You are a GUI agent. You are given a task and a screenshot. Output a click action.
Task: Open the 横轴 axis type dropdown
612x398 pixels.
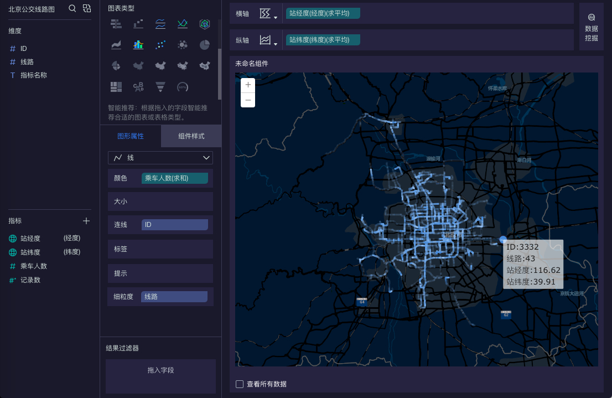268,14
